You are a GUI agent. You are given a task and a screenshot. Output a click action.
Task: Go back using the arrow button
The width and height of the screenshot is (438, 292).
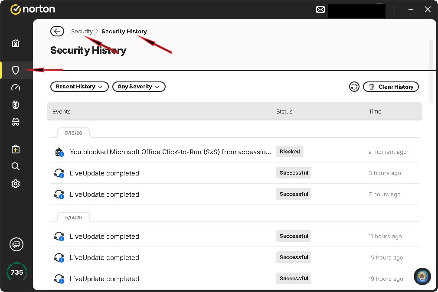click(57, 31)
